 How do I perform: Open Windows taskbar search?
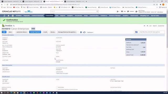click(5, 93)
